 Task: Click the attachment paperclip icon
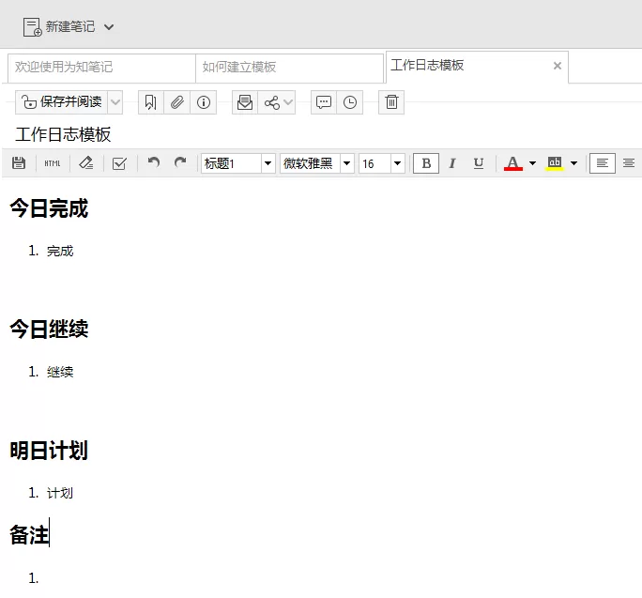[176, 102]
